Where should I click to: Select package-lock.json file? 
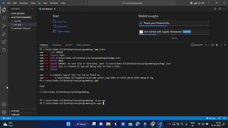click(22, 28)
